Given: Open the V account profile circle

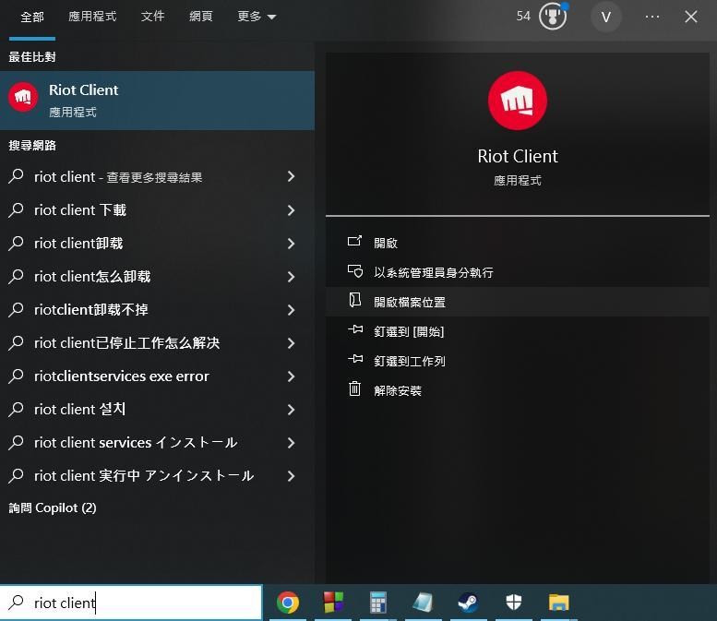Looking at the screenshot, I should [x=606, y=18].
